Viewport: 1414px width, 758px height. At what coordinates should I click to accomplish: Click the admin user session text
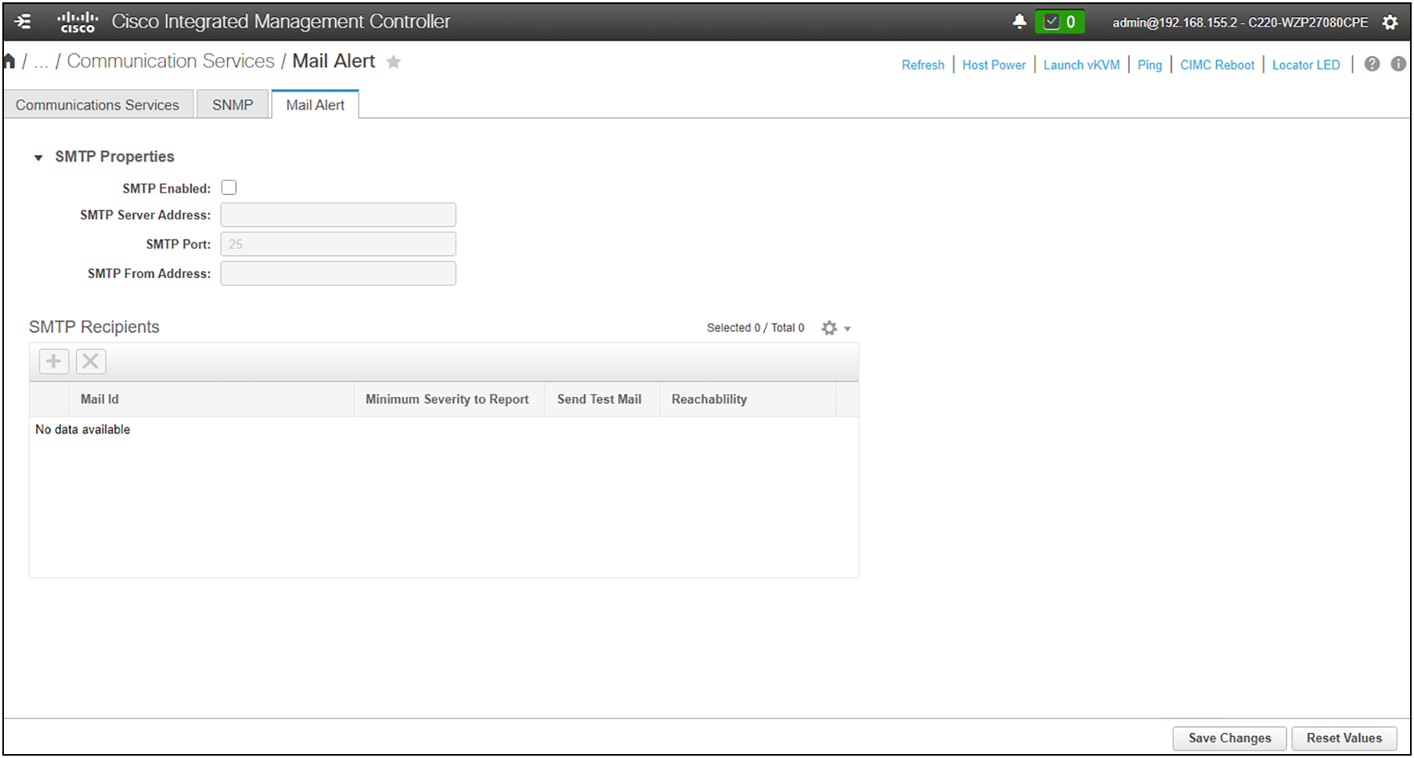click(x=1240, y=22)
